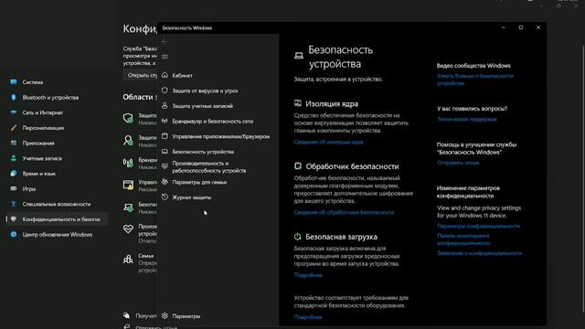Click the Семья area icon in Settings window
Image resolution: width=585 pixels, height=329 pixels.
click(x=128, y=259)
